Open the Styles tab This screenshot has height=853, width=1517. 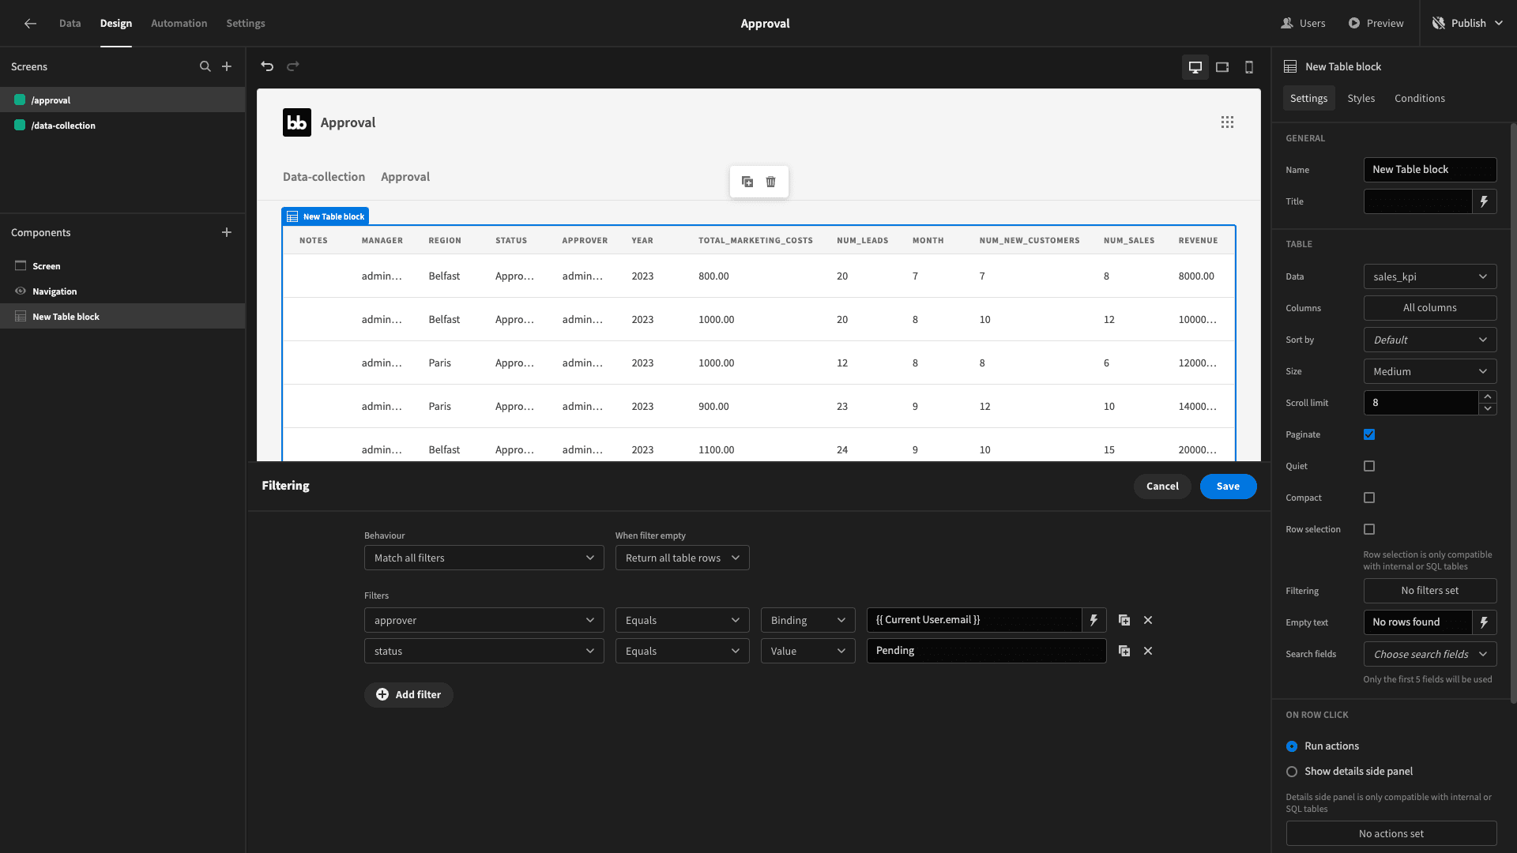1361,99
